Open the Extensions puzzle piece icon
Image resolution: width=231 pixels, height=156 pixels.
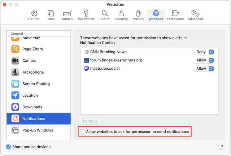(x=175, y=13)
